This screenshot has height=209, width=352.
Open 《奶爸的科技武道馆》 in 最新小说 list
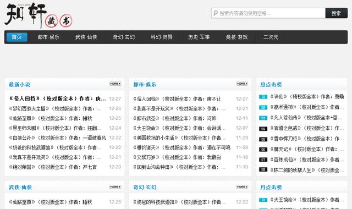[x=55, y=148]
